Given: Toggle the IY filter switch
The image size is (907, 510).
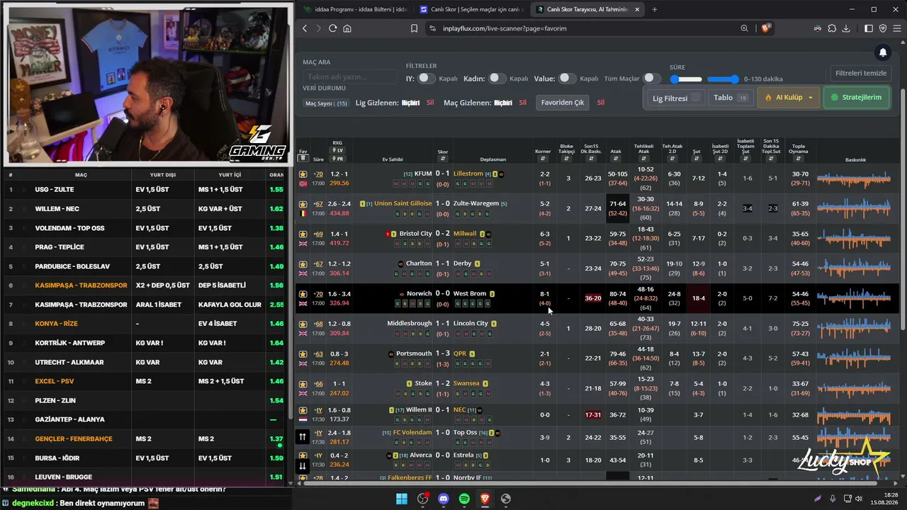Looking at the screenshot, I should tap(426, 78).
